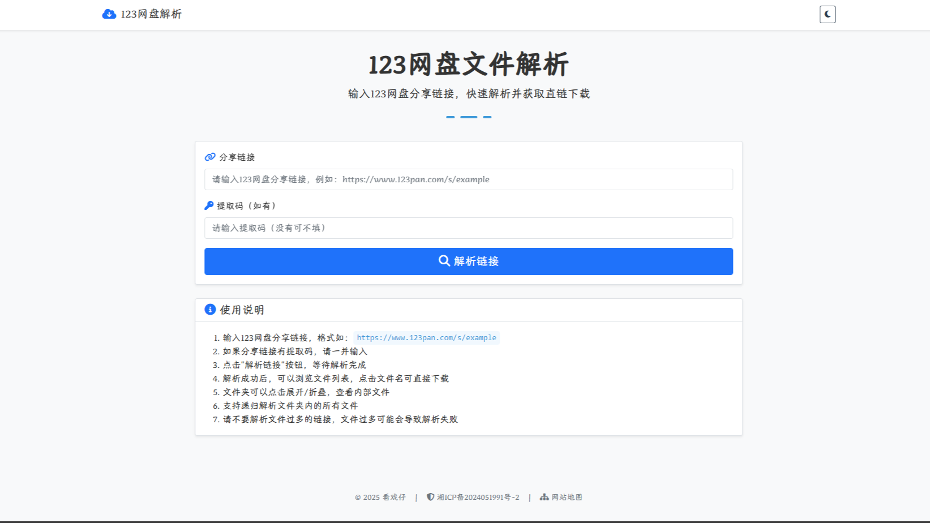Toggle dark mode with the moon button

[x=828, y=14]
